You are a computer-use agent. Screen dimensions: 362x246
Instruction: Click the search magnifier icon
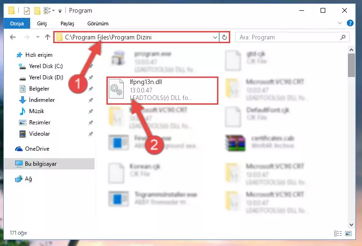click(x=343, y=37)
